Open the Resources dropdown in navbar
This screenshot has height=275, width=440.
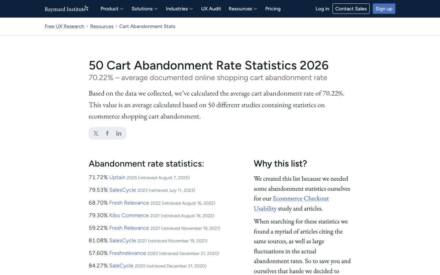tap(243, 9)
